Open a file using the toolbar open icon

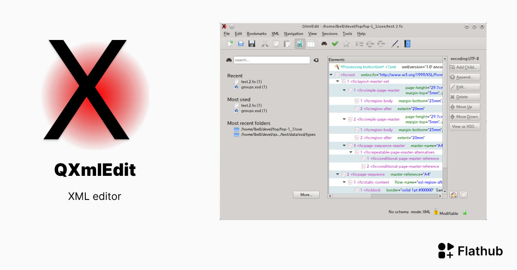pyautogui.click(x=241, y=43)
